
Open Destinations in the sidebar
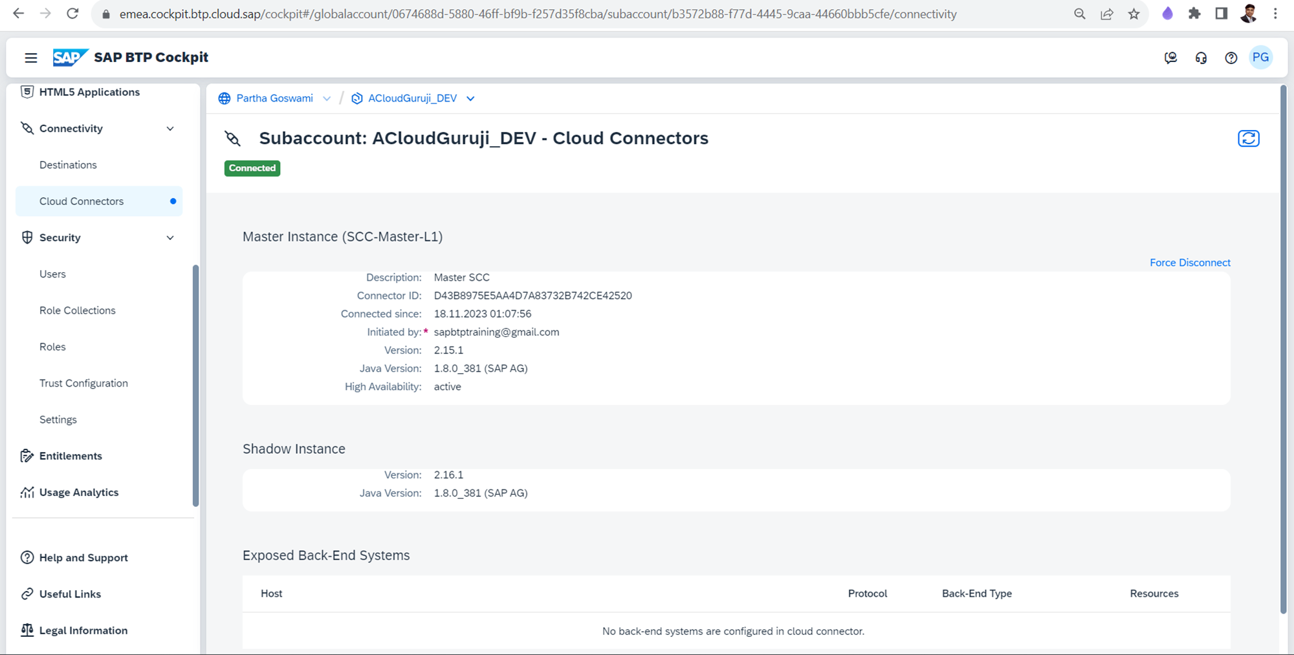tap(68, 165)
